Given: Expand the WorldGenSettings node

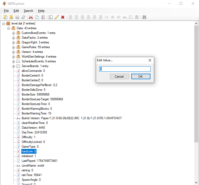Looking at the screenshot, I should (14, 57).
